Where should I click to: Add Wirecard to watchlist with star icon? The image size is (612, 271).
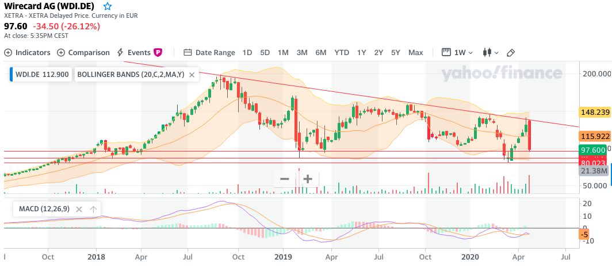point(108,6)
